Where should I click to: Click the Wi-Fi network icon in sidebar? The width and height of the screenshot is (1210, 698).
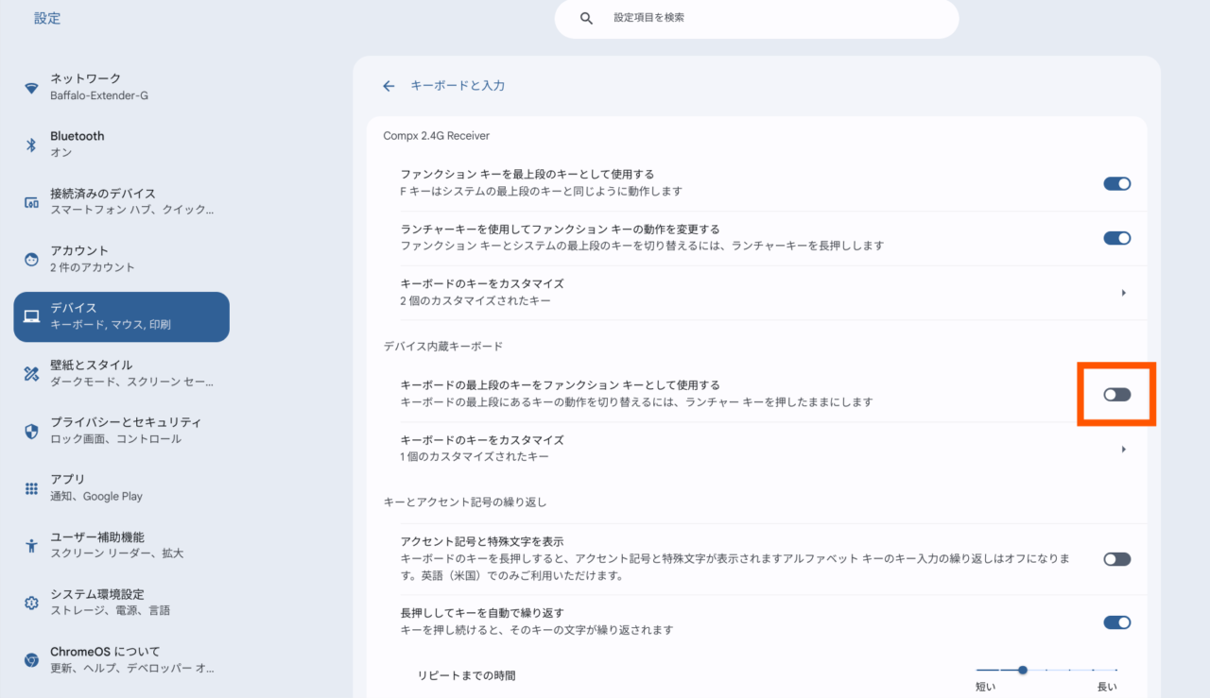click(x=31, y=88)
